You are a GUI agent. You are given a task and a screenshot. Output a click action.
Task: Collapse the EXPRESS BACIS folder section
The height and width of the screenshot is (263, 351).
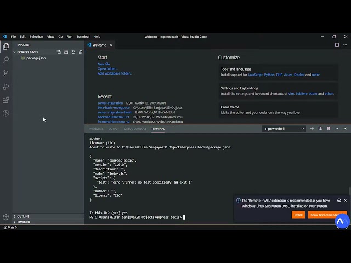coord(27,52)
